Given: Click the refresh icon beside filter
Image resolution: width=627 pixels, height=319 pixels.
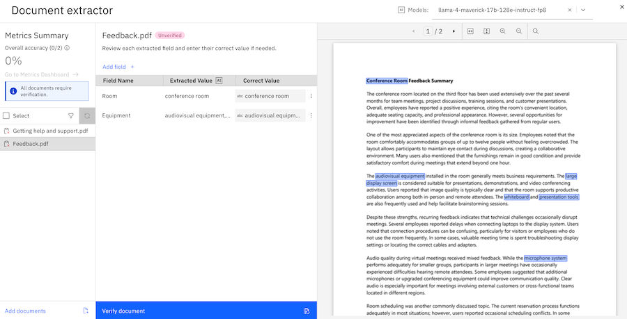Looking at the screenshot, I should (x=87, y=115).
